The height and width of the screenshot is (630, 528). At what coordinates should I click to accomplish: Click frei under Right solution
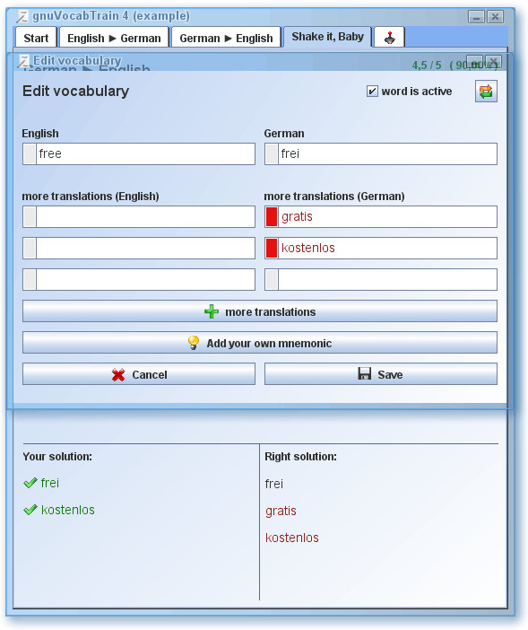click(x=274, y=484)
